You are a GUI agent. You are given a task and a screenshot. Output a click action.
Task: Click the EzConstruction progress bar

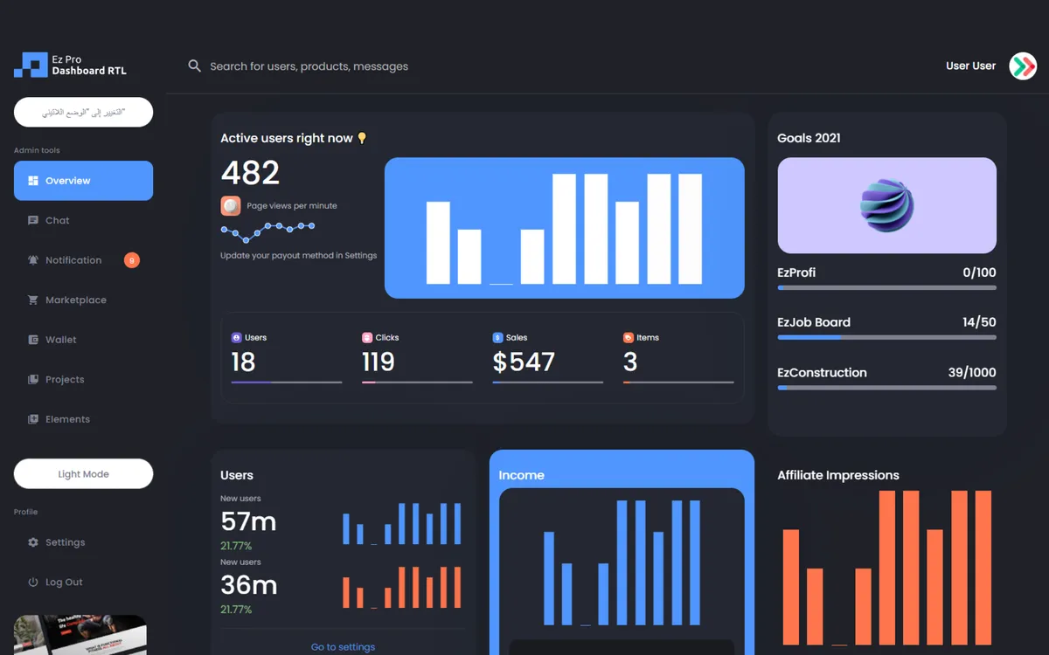tap(886, 388)
